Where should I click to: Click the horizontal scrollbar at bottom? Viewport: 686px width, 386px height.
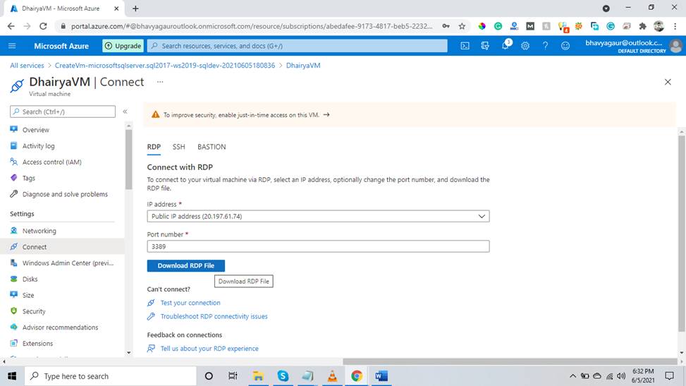click(x=510, y=361)
